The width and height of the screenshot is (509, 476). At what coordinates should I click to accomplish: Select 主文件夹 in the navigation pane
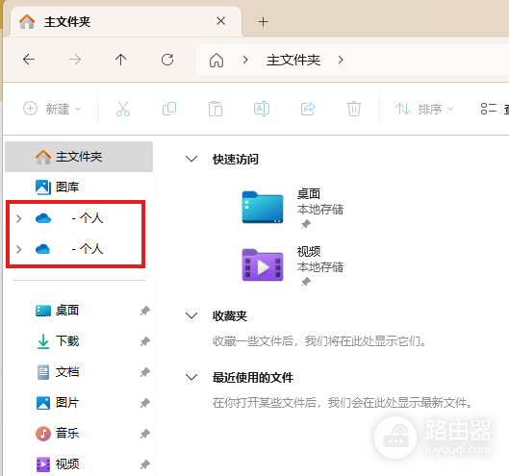[x=79, y=157]
